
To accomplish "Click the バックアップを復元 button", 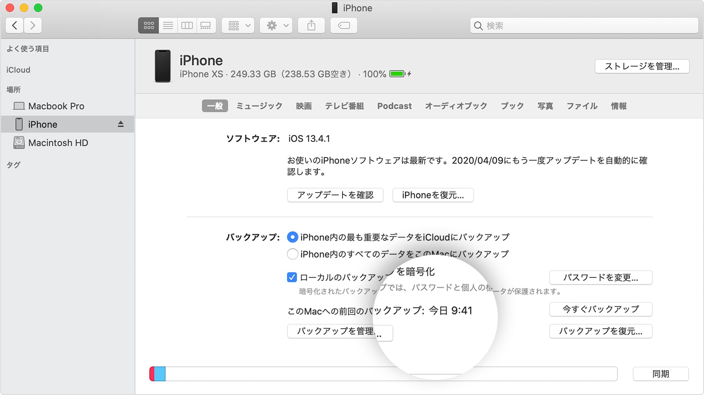I will coord(601,331).
